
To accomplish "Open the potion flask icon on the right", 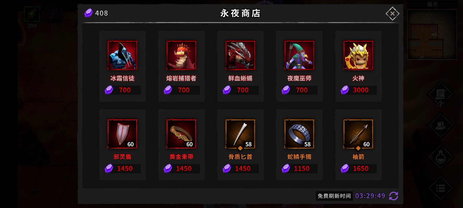I will (440, 157).
